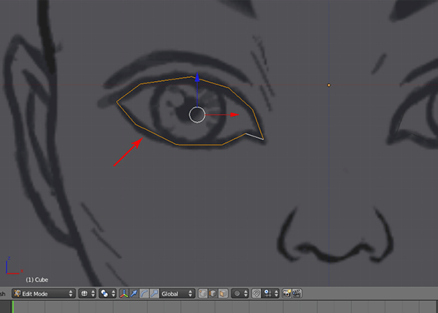Open the proportional editing dropdown

(x=240, y=293)
